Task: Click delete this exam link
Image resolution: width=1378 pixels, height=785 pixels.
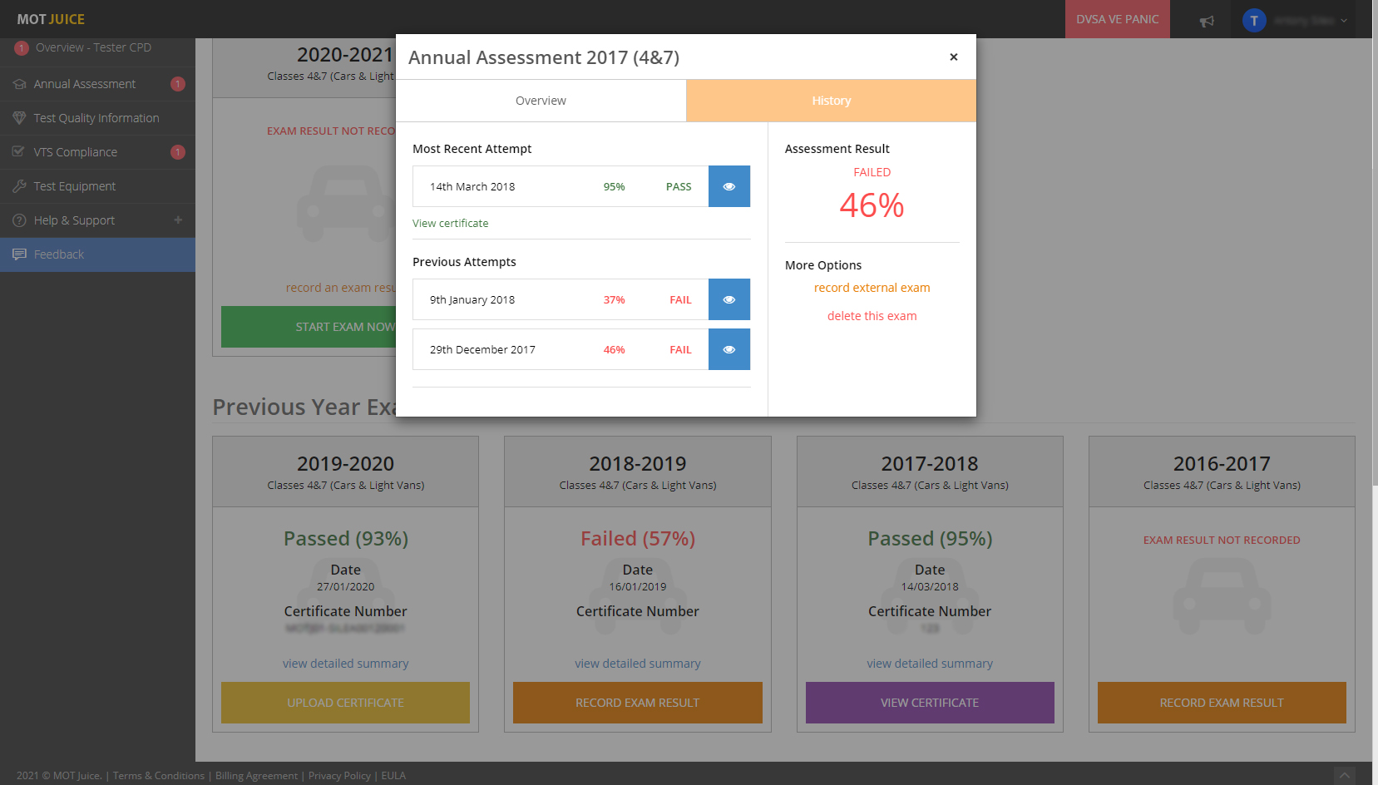Action: point(872,316)
